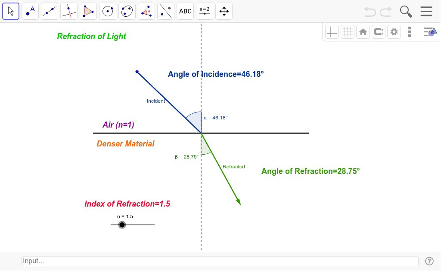Open the input help question mark
441x271 pixels.
pyautogui.click(x=429, y=261)
